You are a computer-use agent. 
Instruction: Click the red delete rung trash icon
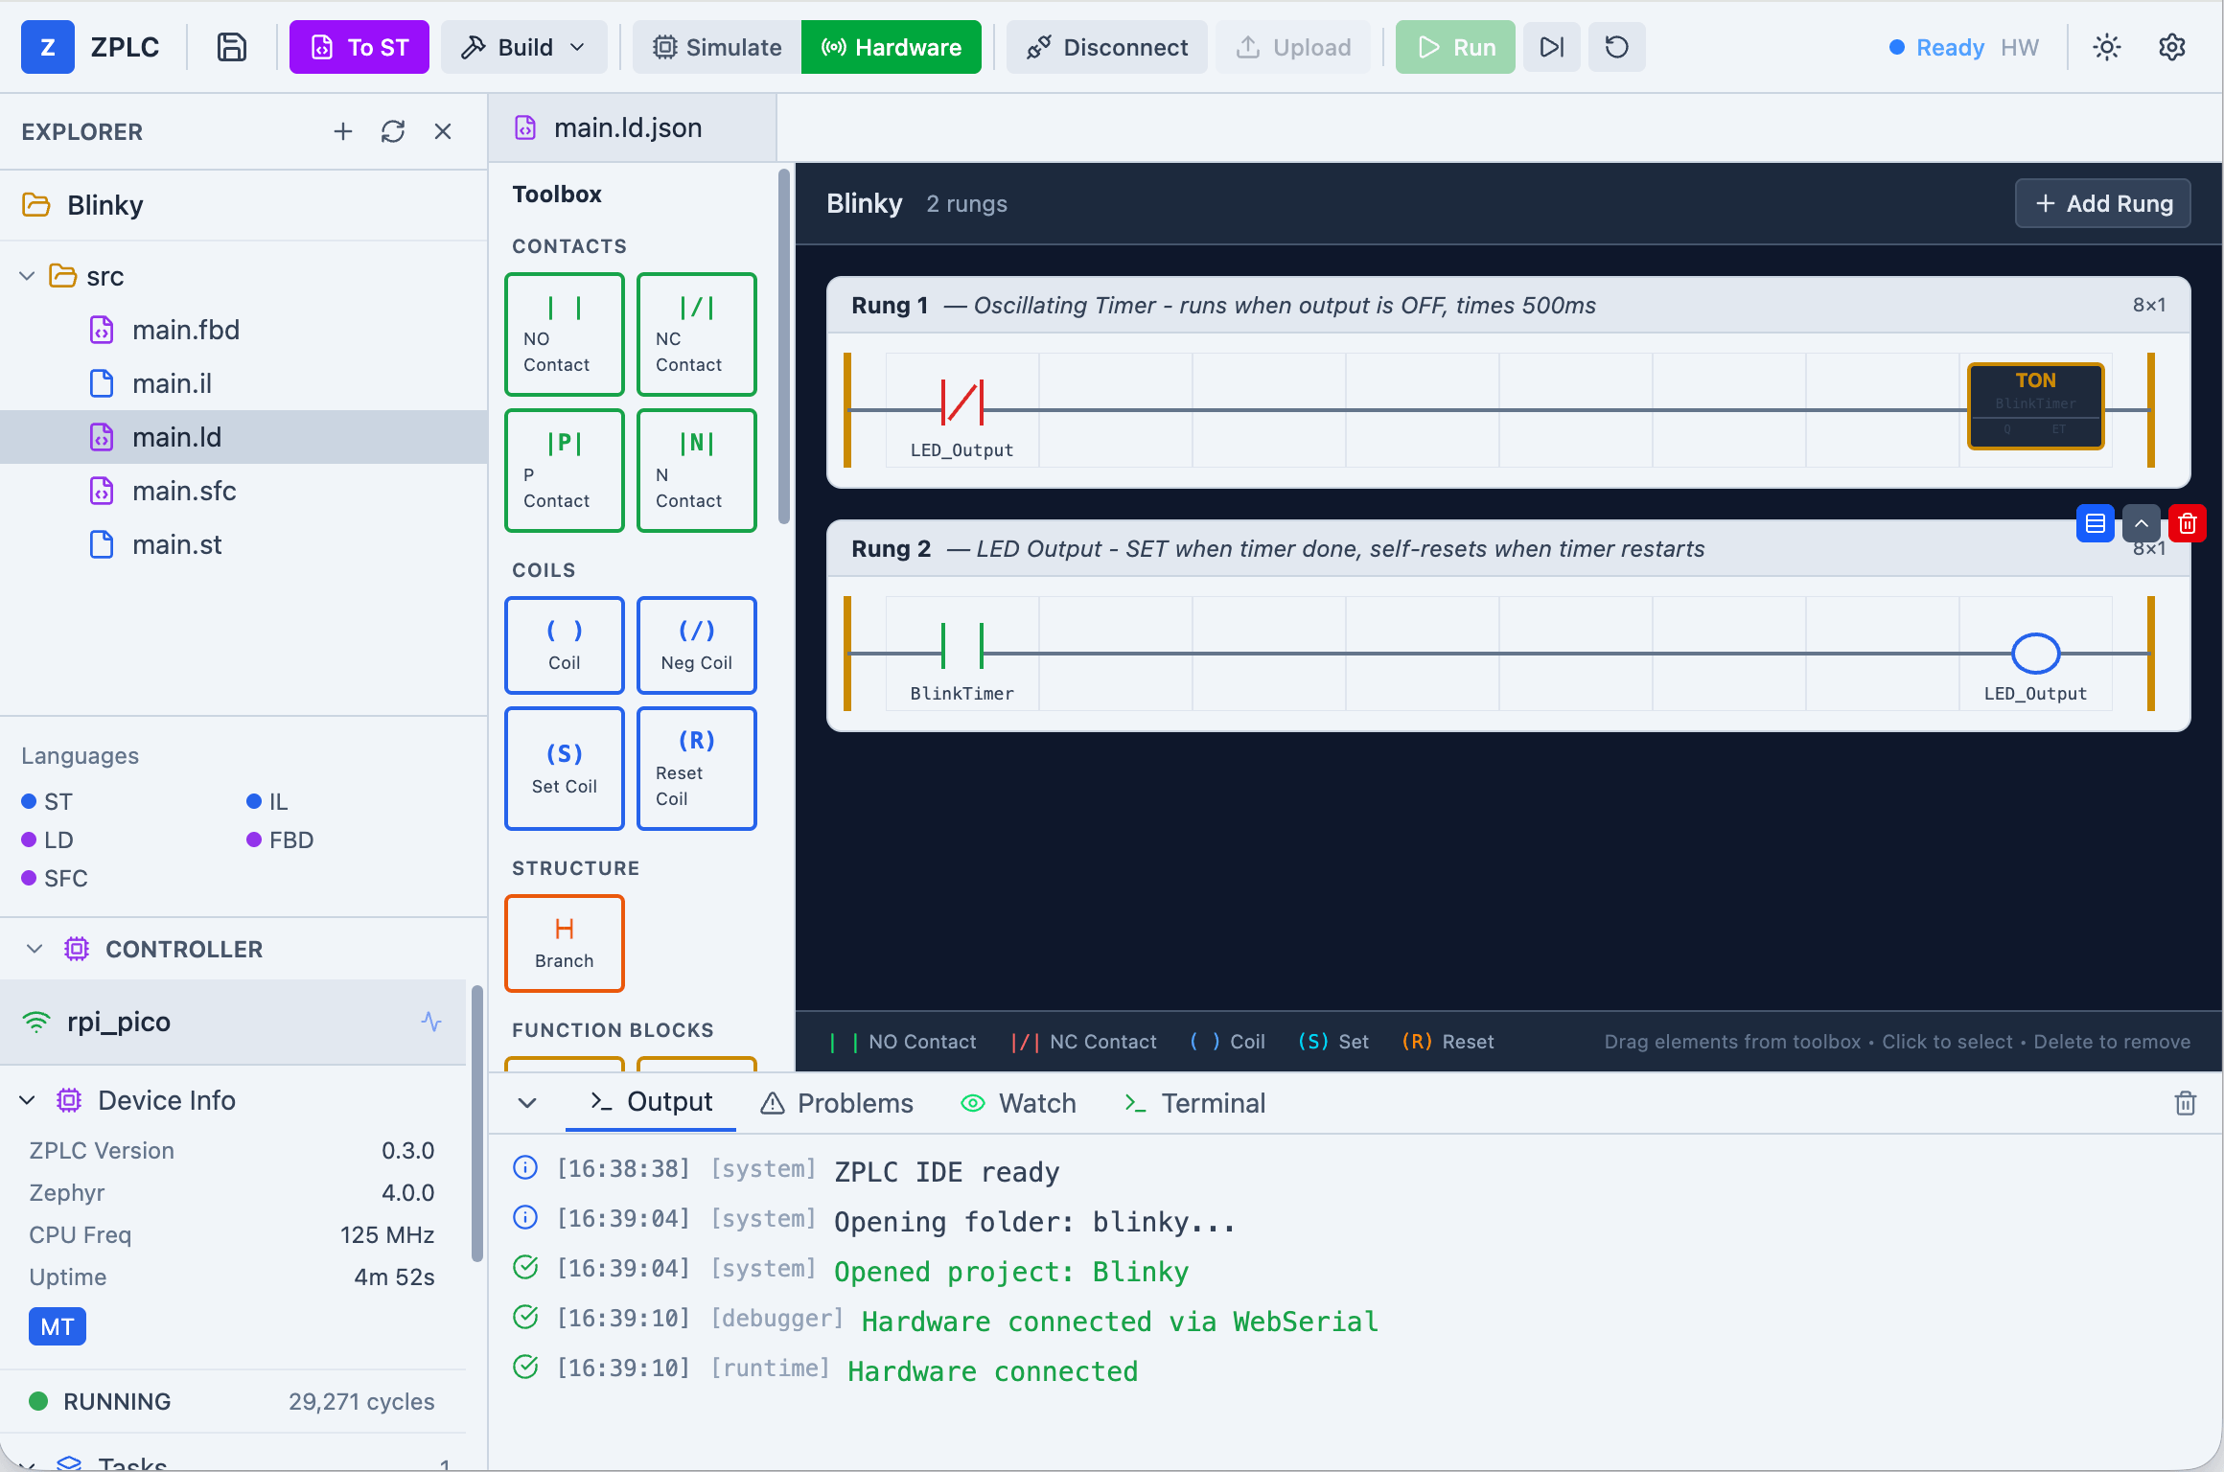[x=2187, y=523]
